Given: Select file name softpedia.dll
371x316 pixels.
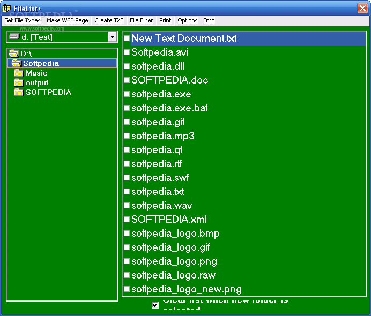Looking at the screenshot, I should [158, 66].
